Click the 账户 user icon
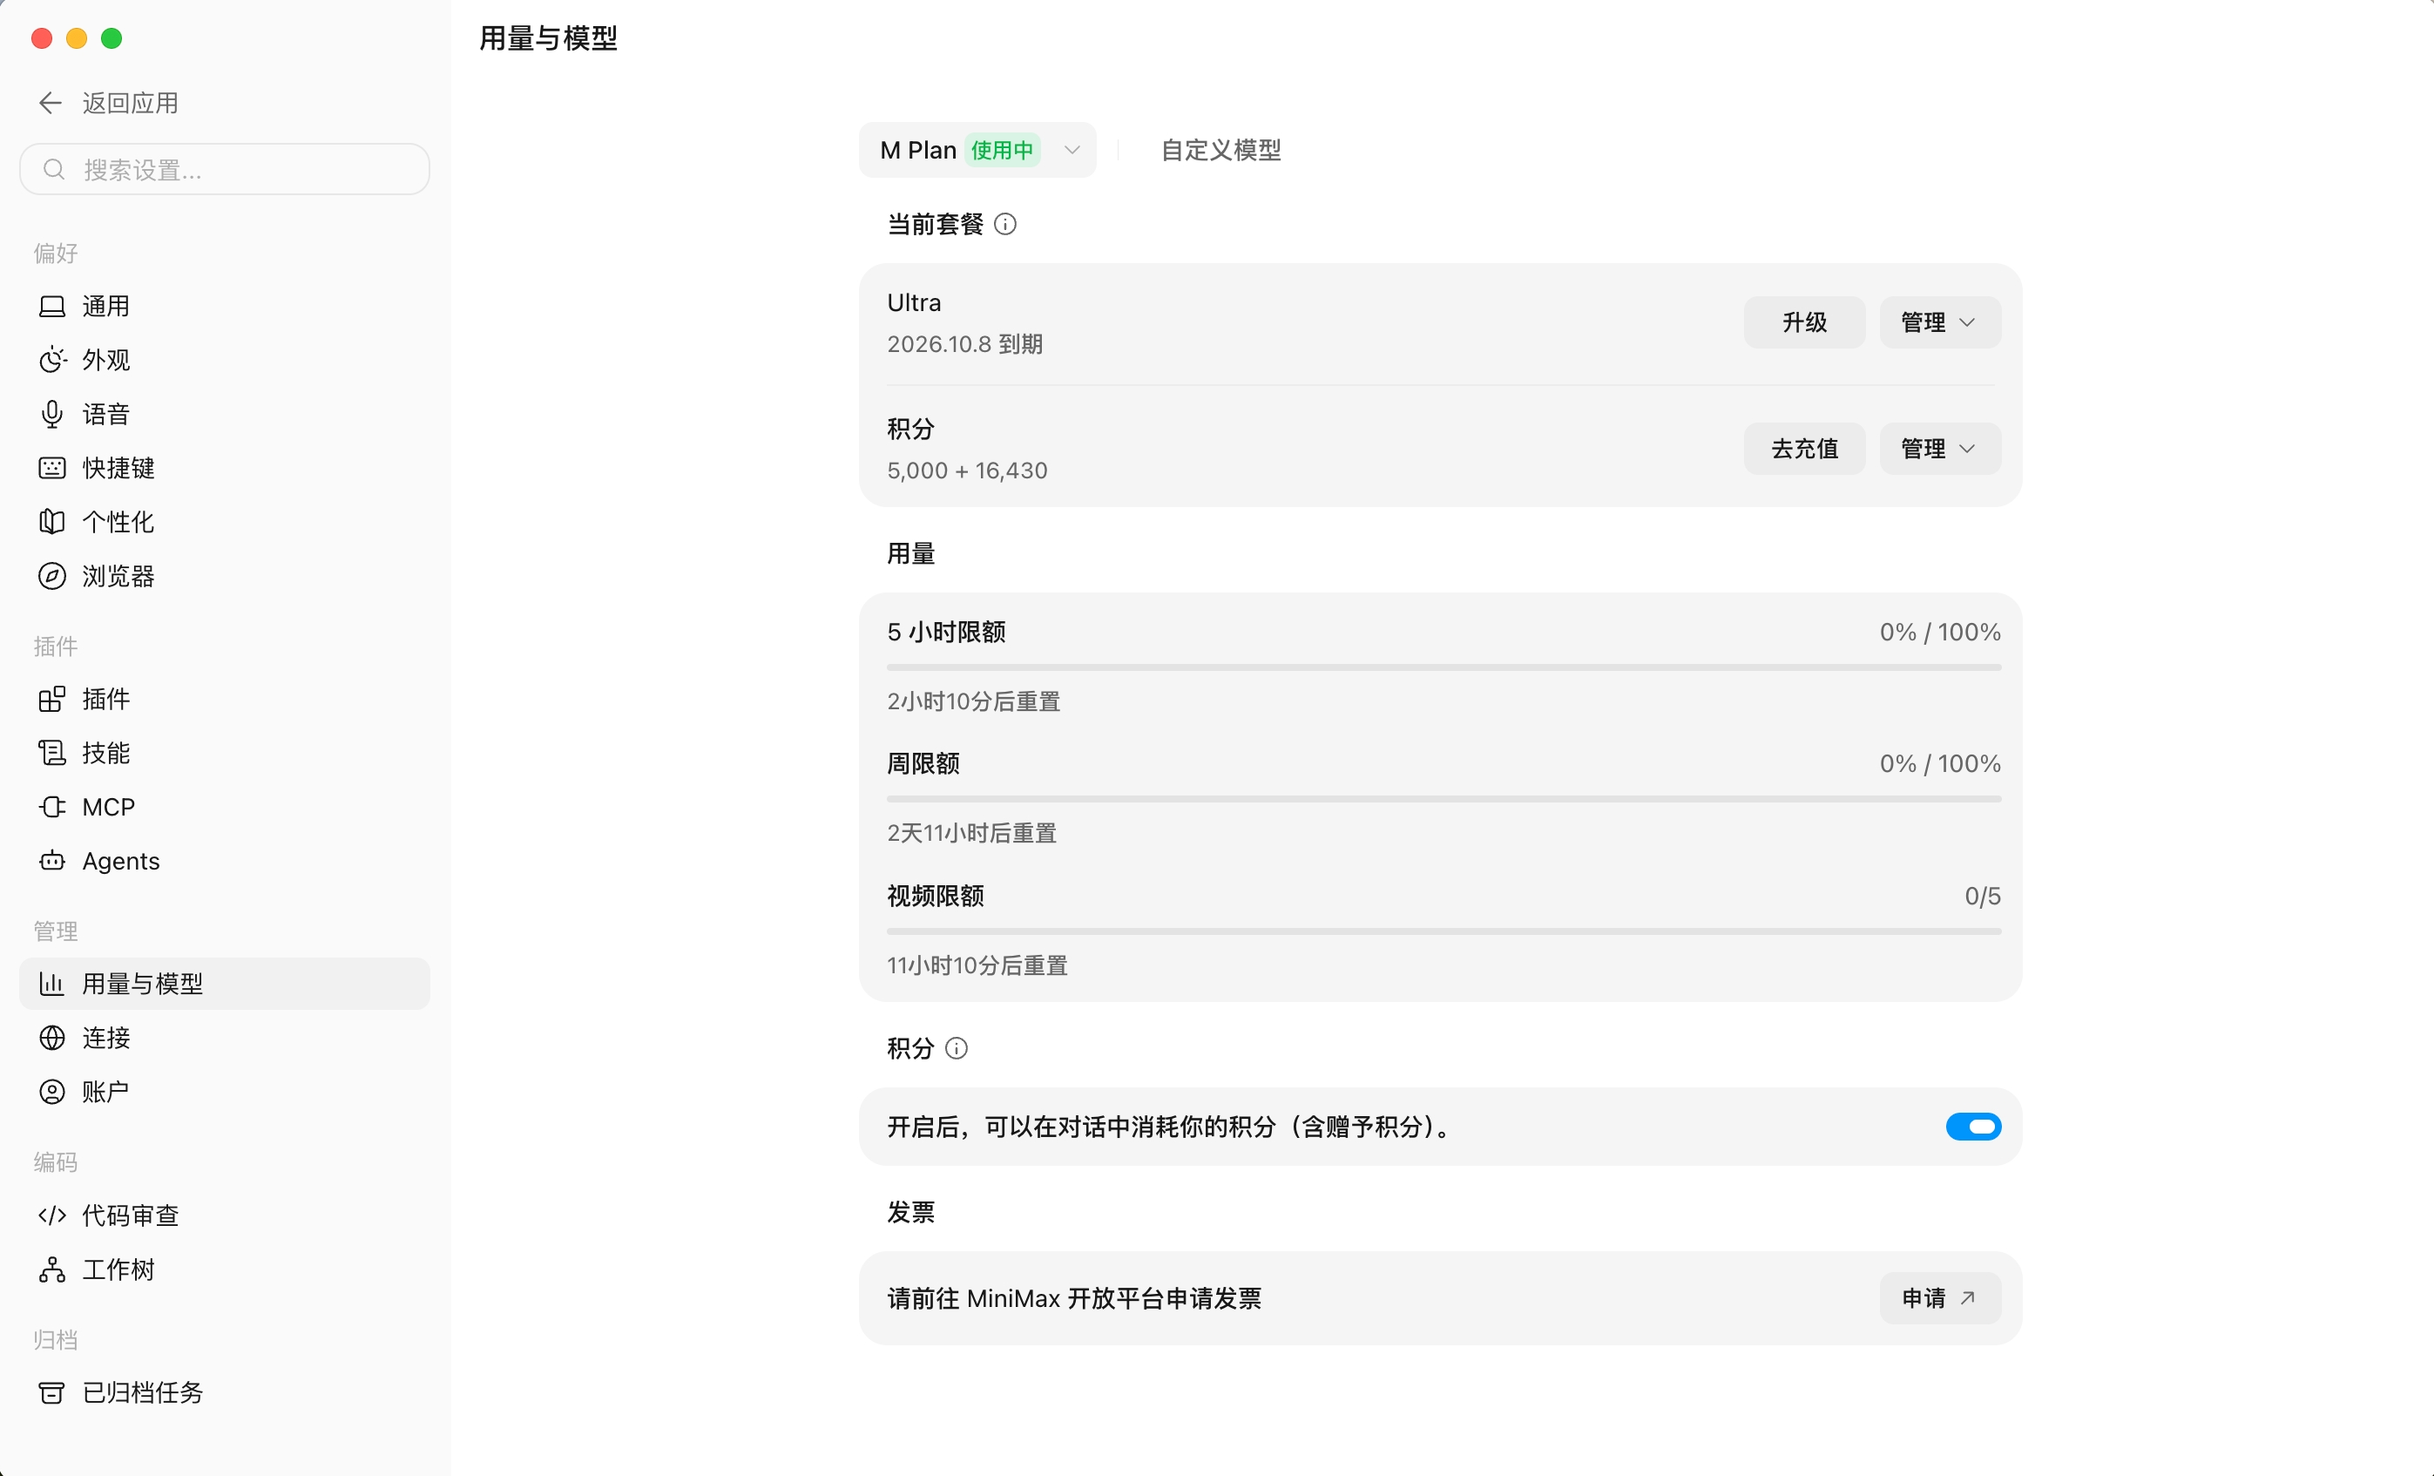2434x1476 pixels. click(52, 1092)
